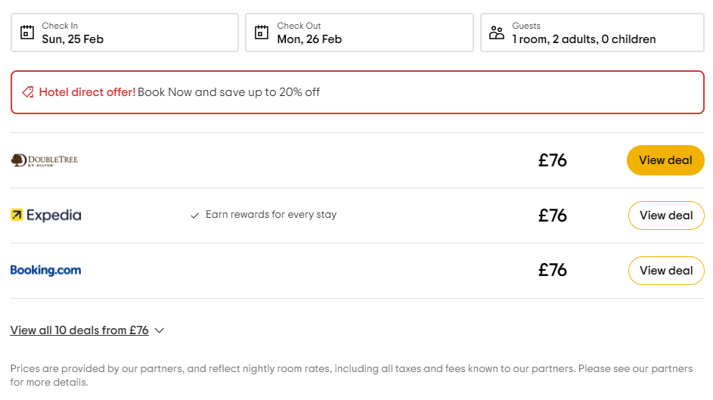Click View all 10 deals from £76 link
The image size is (713, 400).
pos(79,330)
